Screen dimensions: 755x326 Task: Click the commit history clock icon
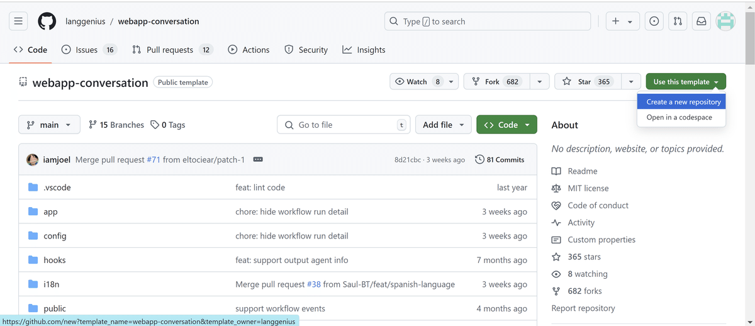479,160
